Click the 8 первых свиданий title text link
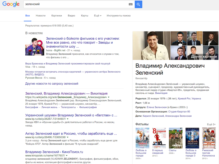219x164 pixels. pos(158,152)
